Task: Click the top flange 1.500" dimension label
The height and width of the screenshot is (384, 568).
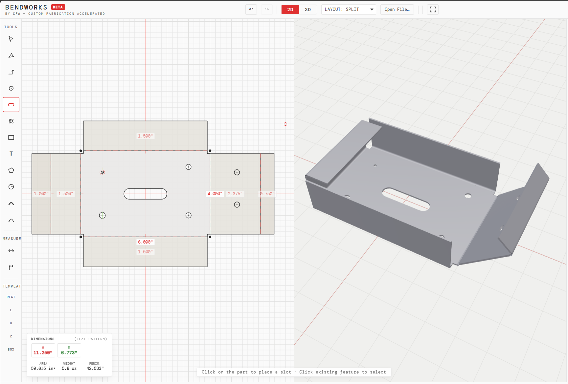Action: tap(145, 136)
